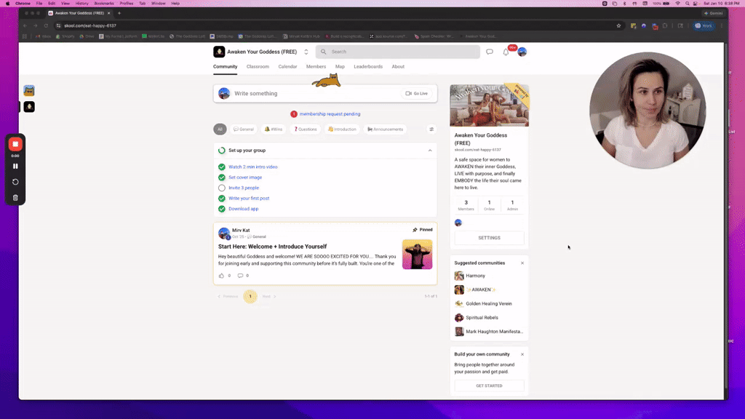745x419 pixels.
Task: Open the admin member avatar in sidebar card
Action: tap(458, 223)
